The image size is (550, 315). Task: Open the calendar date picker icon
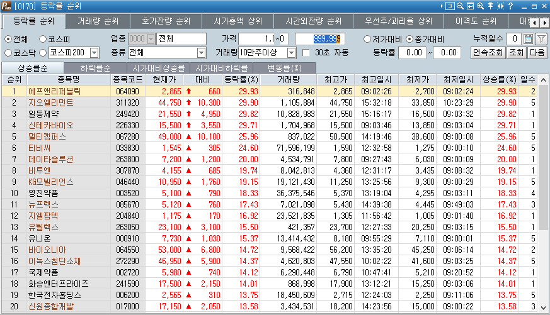point(528,39)
